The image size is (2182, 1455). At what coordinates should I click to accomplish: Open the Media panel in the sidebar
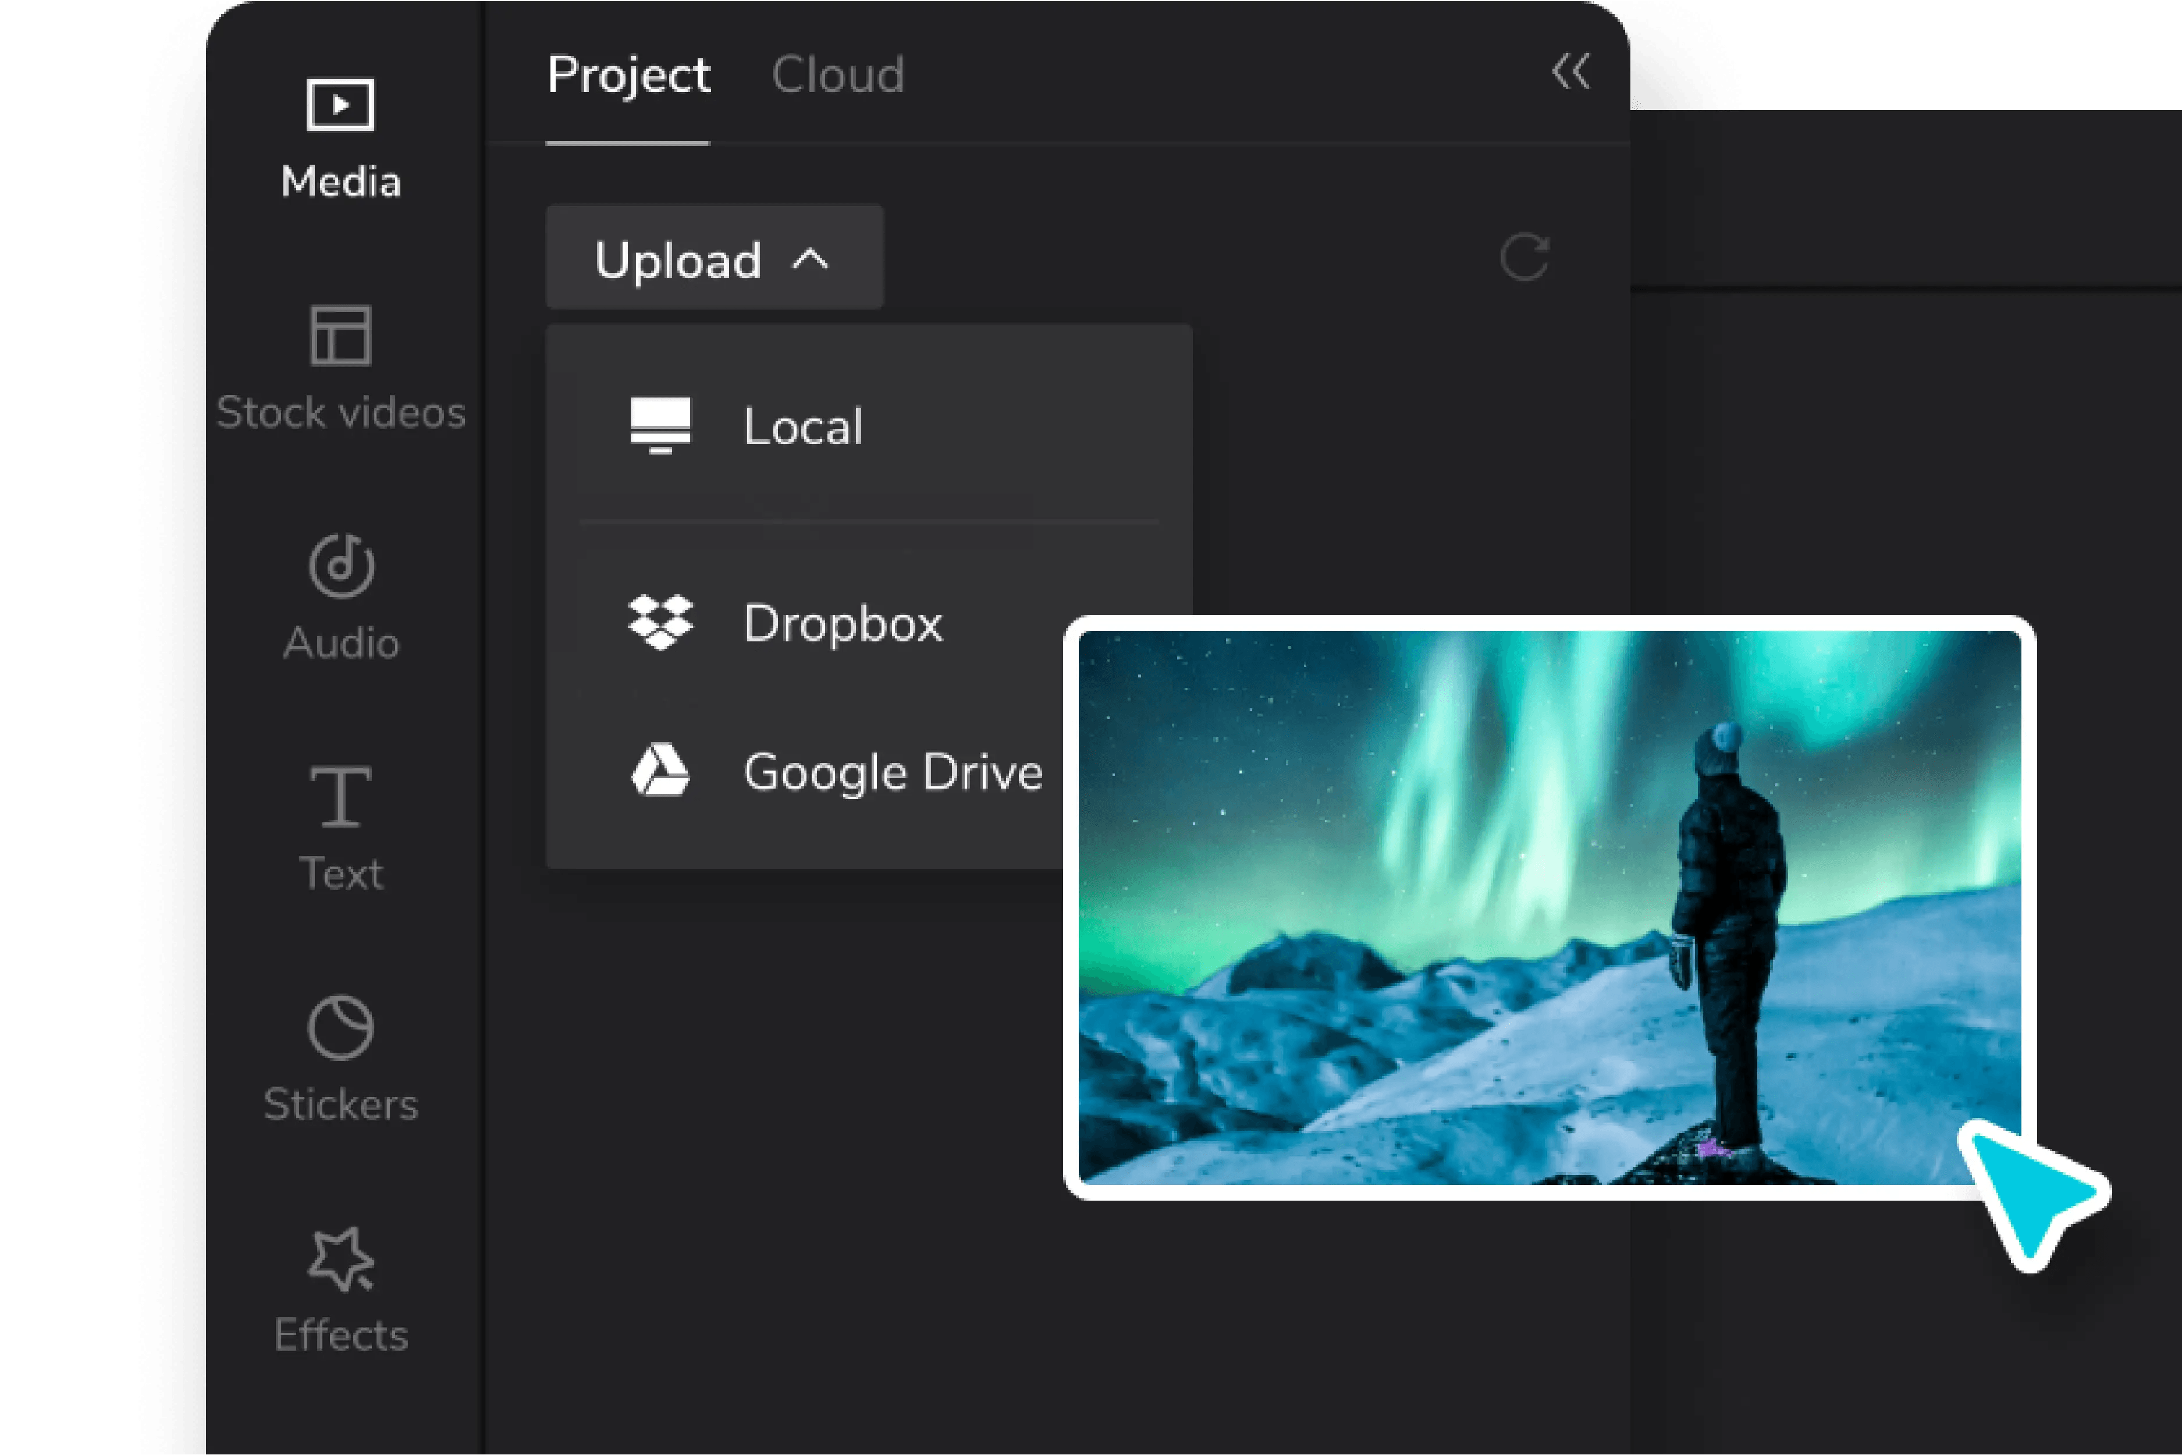[340, 139]
